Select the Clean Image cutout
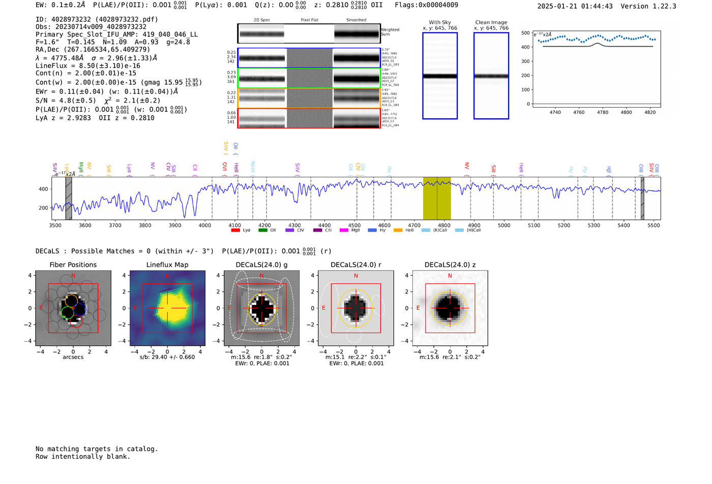 point(491,76)
